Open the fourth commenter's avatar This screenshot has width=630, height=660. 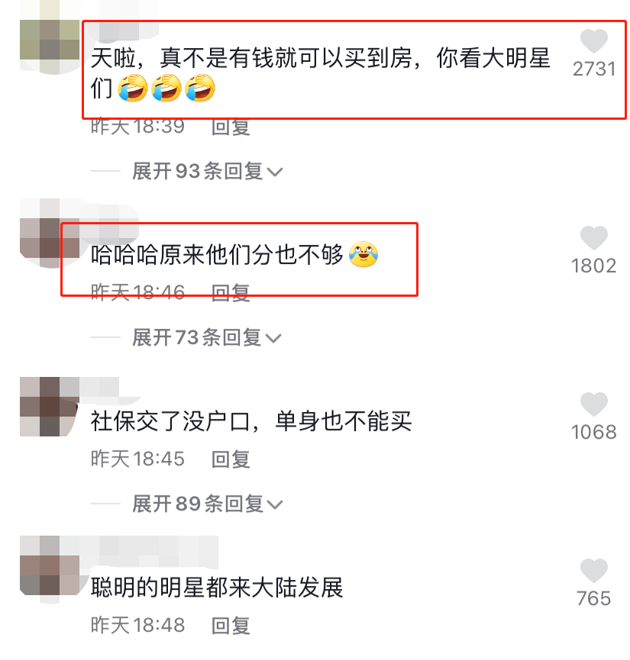(50, 568)
